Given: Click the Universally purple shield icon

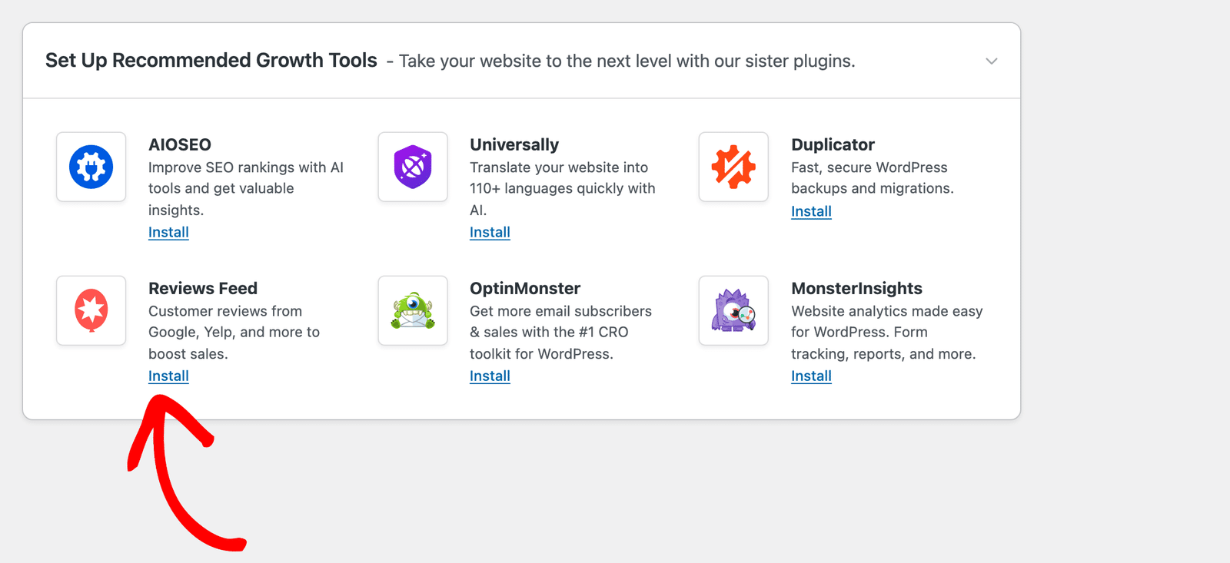Looking at the screenshot, I should tap(413, 167).
